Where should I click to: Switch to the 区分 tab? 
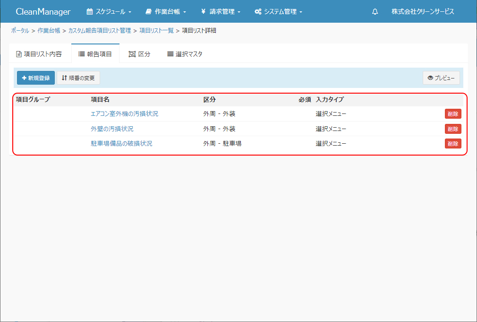coord(139,54)
